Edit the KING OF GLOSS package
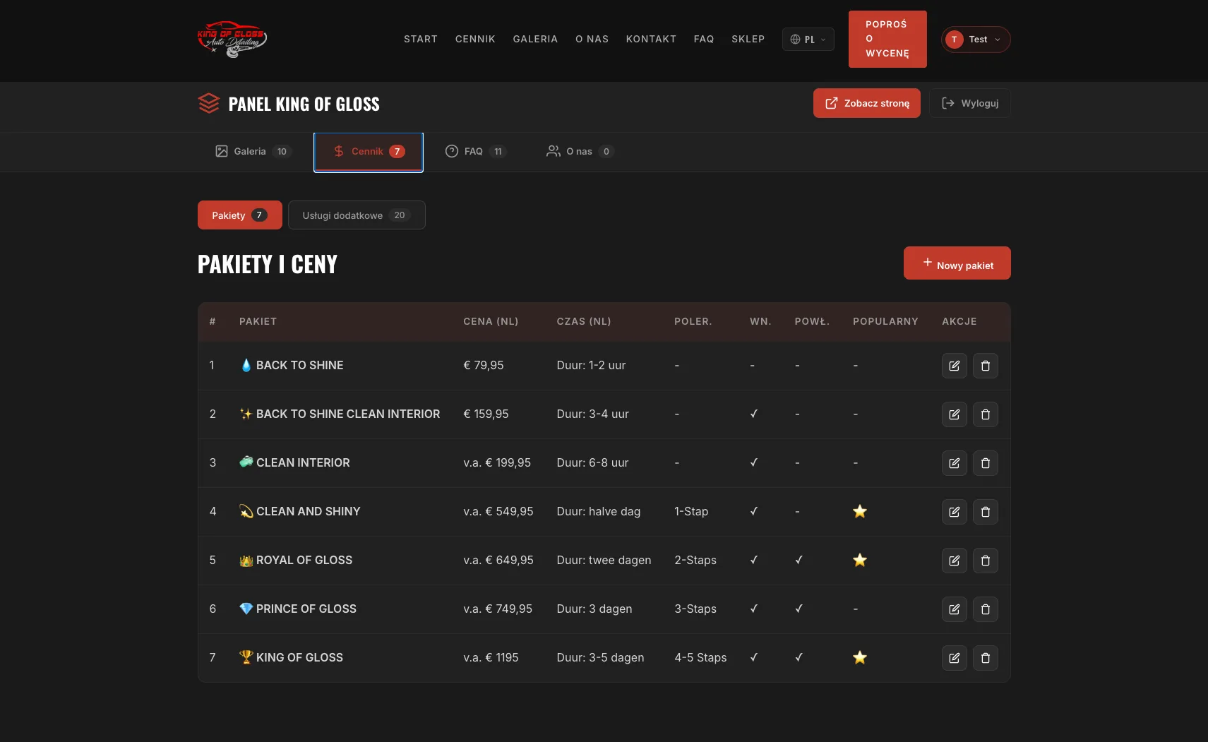 tap(954, 658)
